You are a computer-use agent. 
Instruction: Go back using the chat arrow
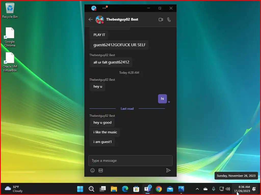tap(91, 20)
